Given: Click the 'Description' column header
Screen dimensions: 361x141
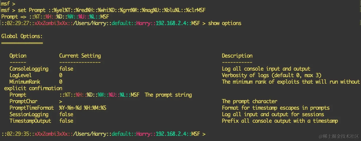Looking at the screenshot, I should pyautogui.click(x=237, y=56).
